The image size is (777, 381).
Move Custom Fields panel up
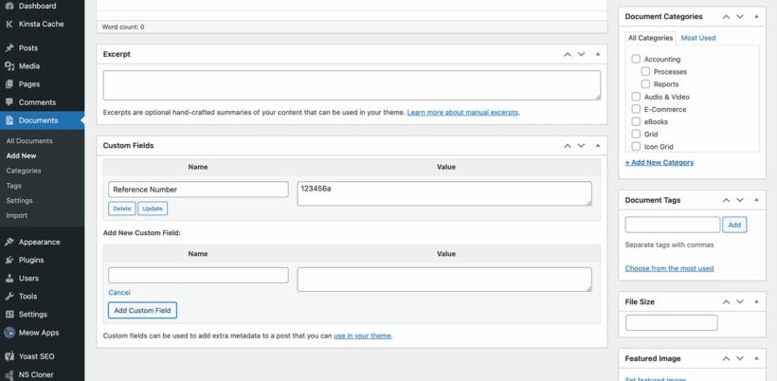coord(568,146)
